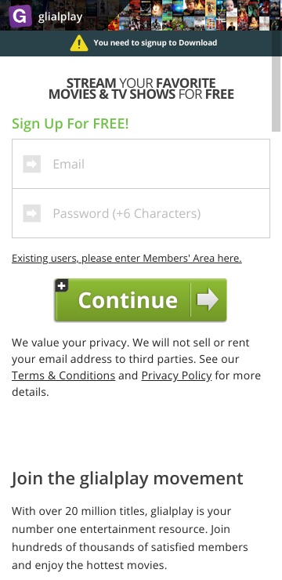Click the Join the glialplay movement heading

(127, 478)
